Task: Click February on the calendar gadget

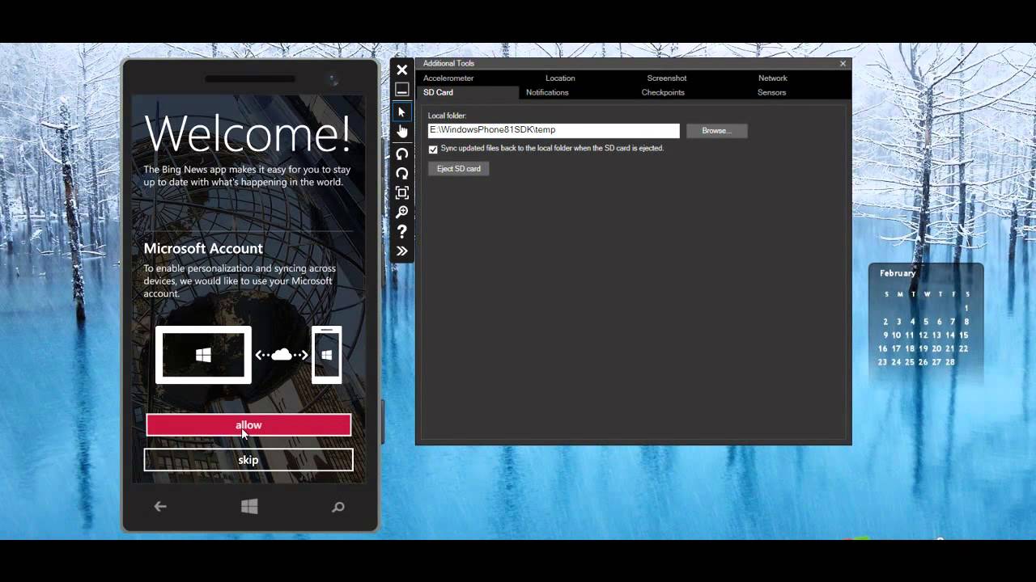Action: click(898, 273)
